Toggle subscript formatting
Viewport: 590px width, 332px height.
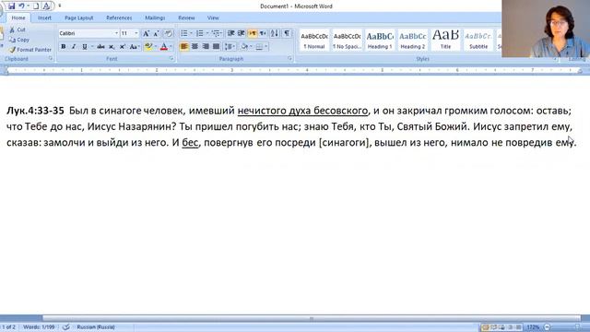pyautogui.click(x=112, y=47)
